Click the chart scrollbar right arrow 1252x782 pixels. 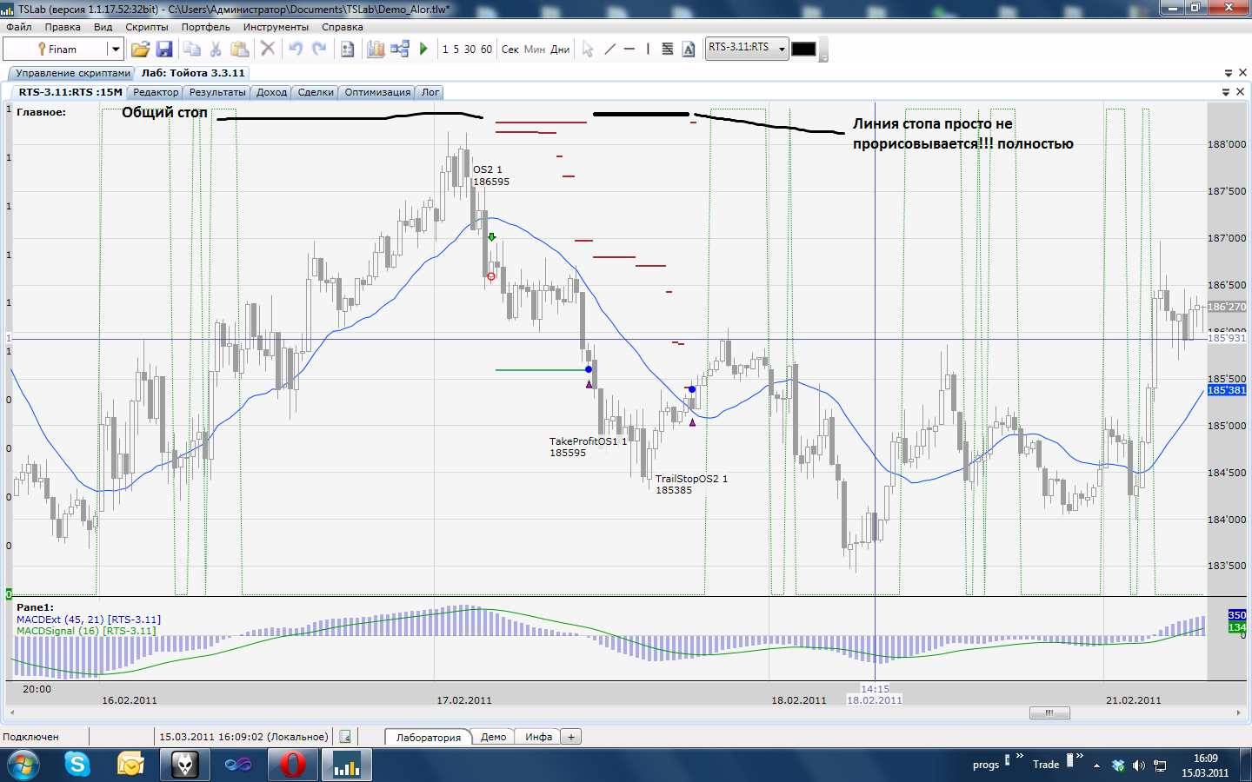(x=1239, y=712)
